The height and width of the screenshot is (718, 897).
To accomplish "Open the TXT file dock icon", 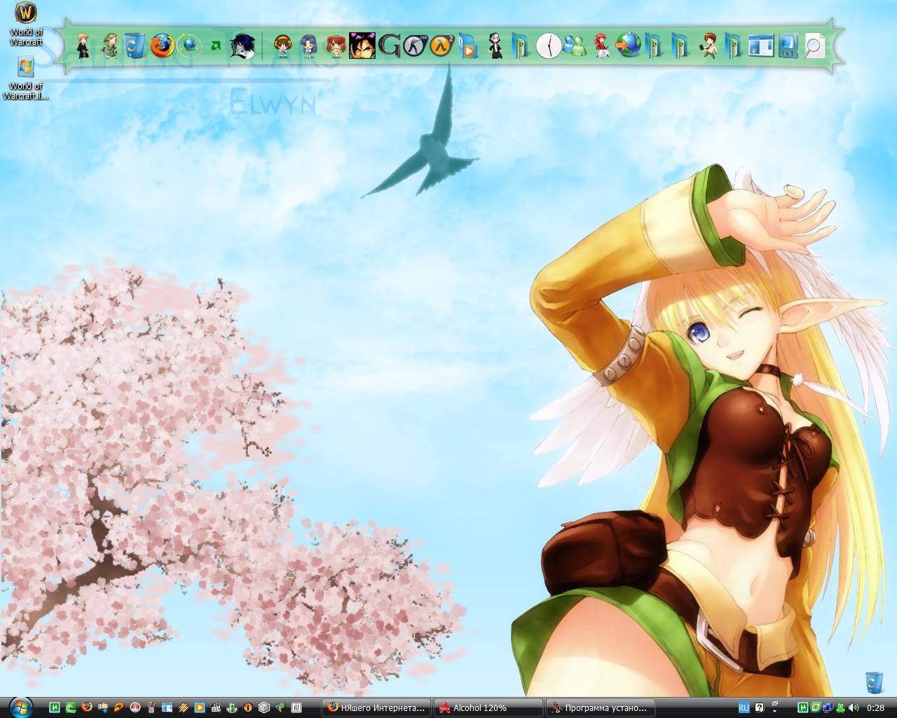I will pyautogui.click(x=788, y=46).
